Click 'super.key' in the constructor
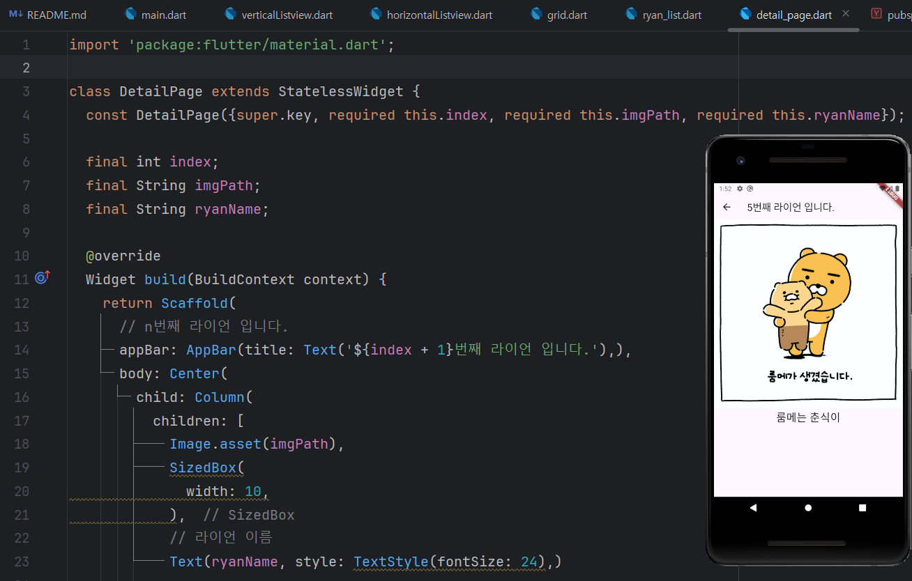This screenshot has height=581, width=912. pos(274,115)
